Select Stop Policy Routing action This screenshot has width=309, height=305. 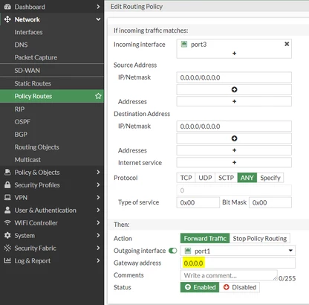(259, 238)
